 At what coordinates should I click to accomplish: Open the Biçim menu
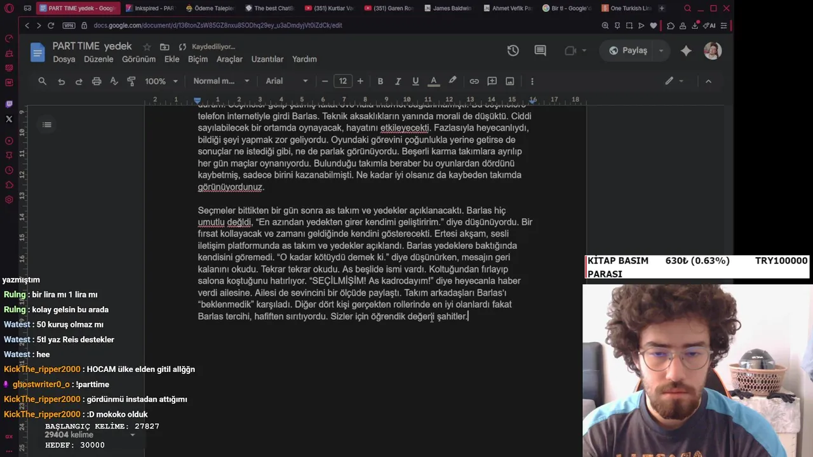[198, 59]
